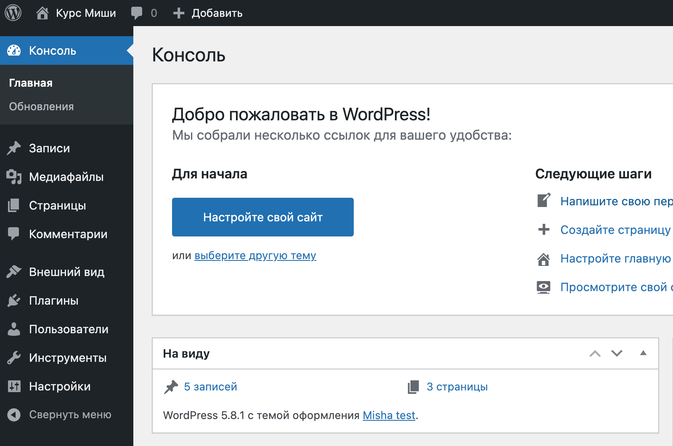673x446 pixels.
Task: Click the edit pencil icon beside Напишите свою
Action: tap(544, 201)
